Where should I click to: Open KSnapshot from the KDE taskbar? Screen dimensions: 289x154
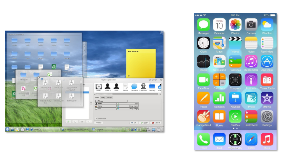(107, 130)
